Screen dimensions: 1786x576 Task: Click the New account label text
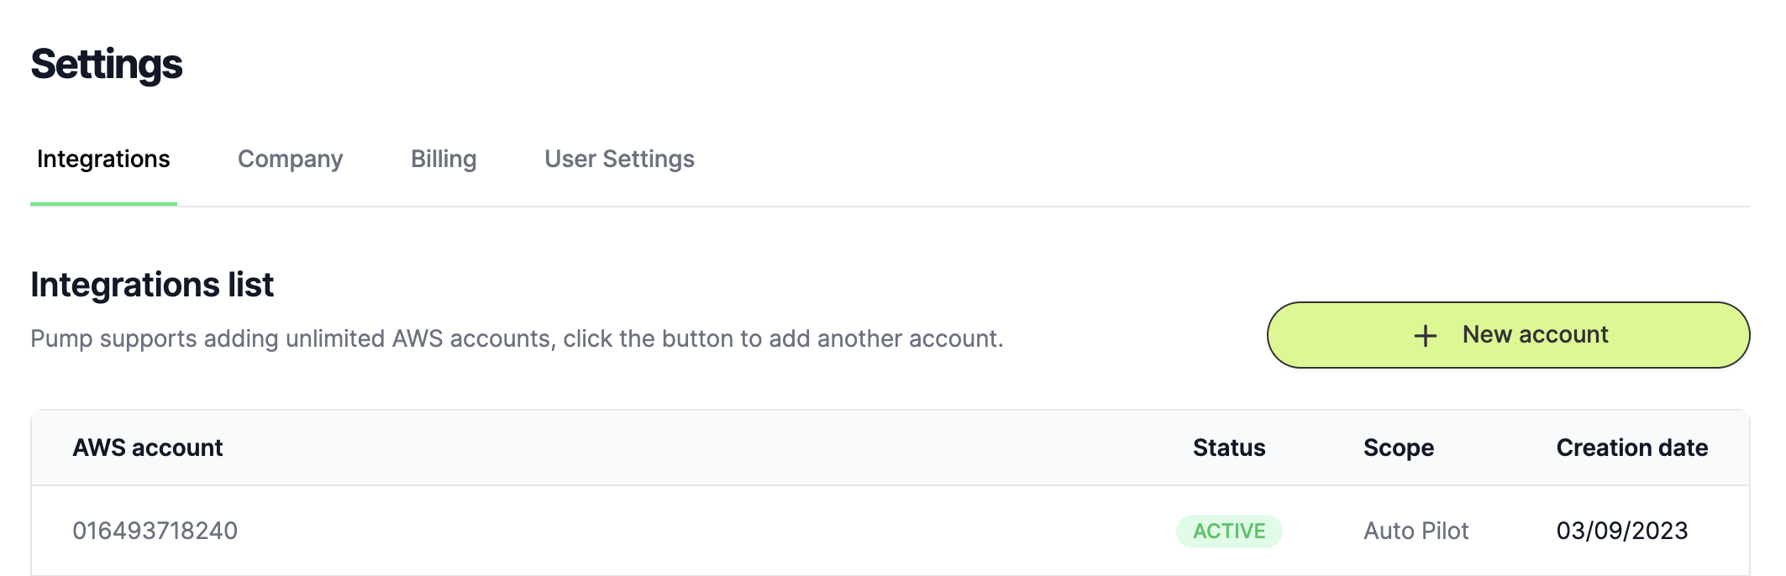tap(1535, 334)
